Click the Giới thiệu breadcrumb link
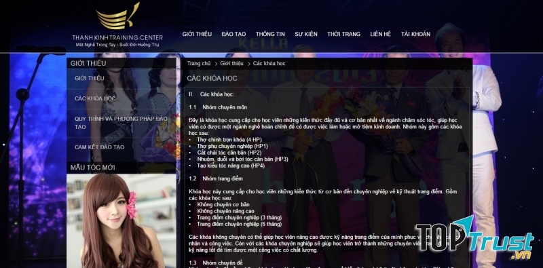This screenshot has width=543, height=268. pyautogui.click(x=231, y=63)
